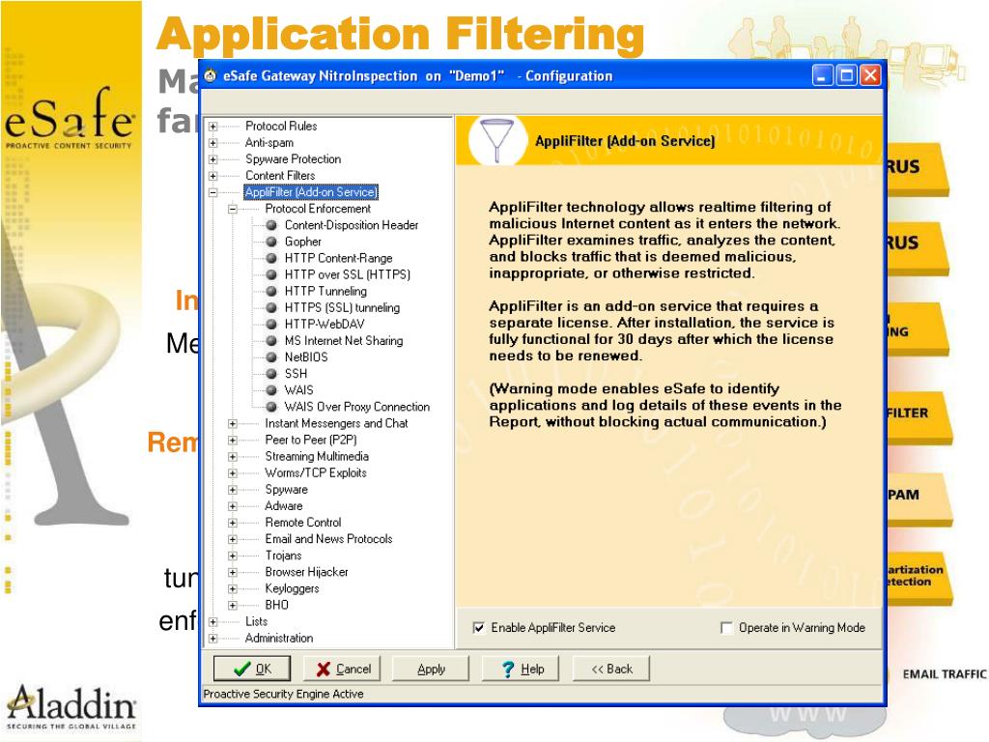Expand the Anti-spam node
The height and width of the screenshot is (742, 989).
[213, 143]
